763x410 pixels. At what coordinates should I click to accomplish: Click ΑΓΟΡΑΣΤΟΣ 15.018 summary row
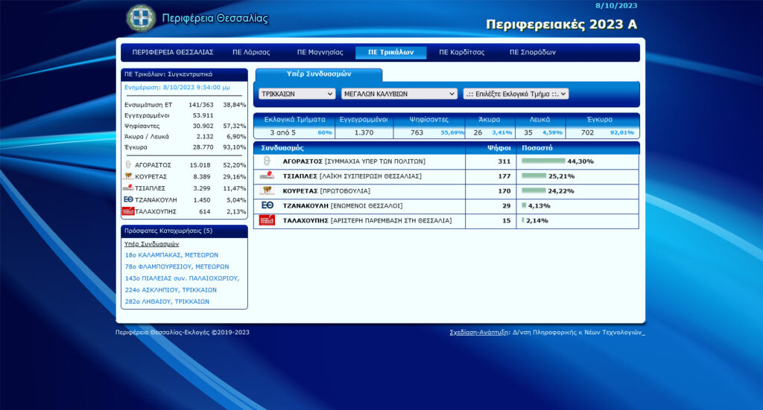(185, 165)
